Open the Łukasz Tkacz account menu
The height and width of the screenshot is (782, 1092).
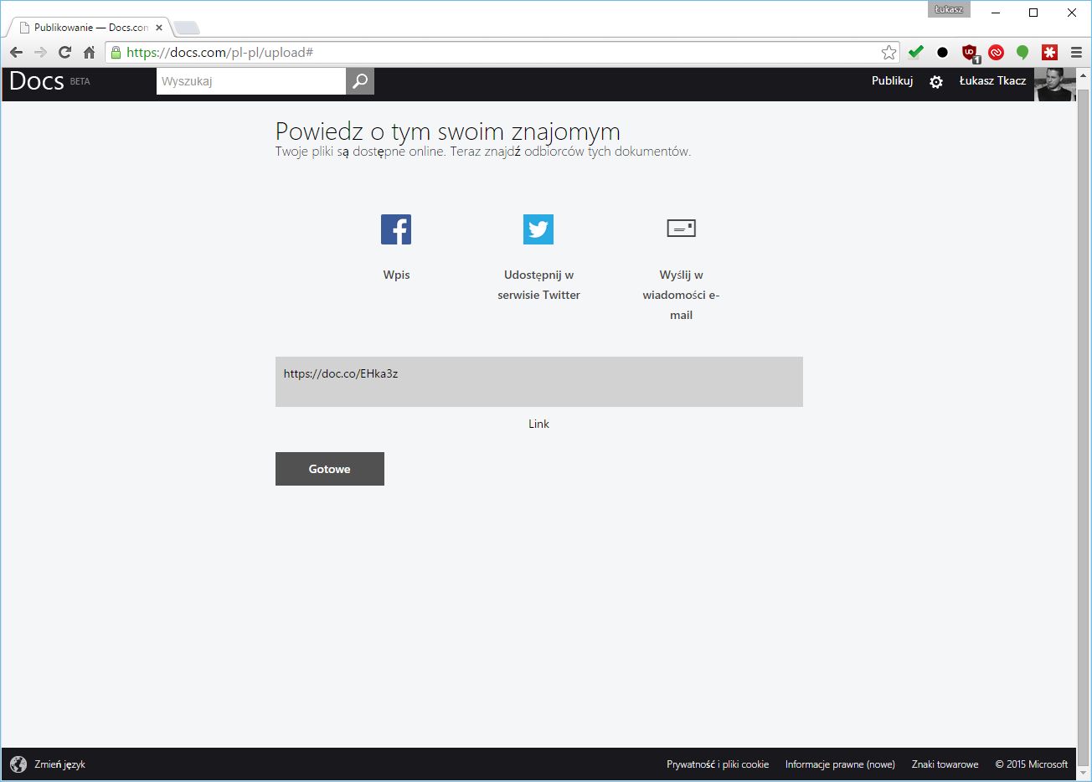point(992,81)
